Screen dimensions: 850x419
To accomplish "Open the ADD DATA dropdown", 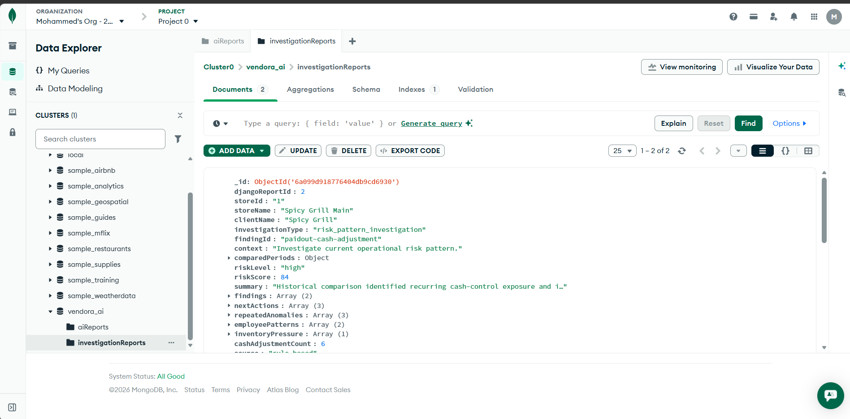I will pos(237,151).
